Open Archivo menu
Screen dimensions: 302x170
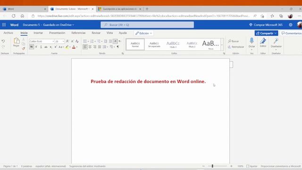coord(8,33)
